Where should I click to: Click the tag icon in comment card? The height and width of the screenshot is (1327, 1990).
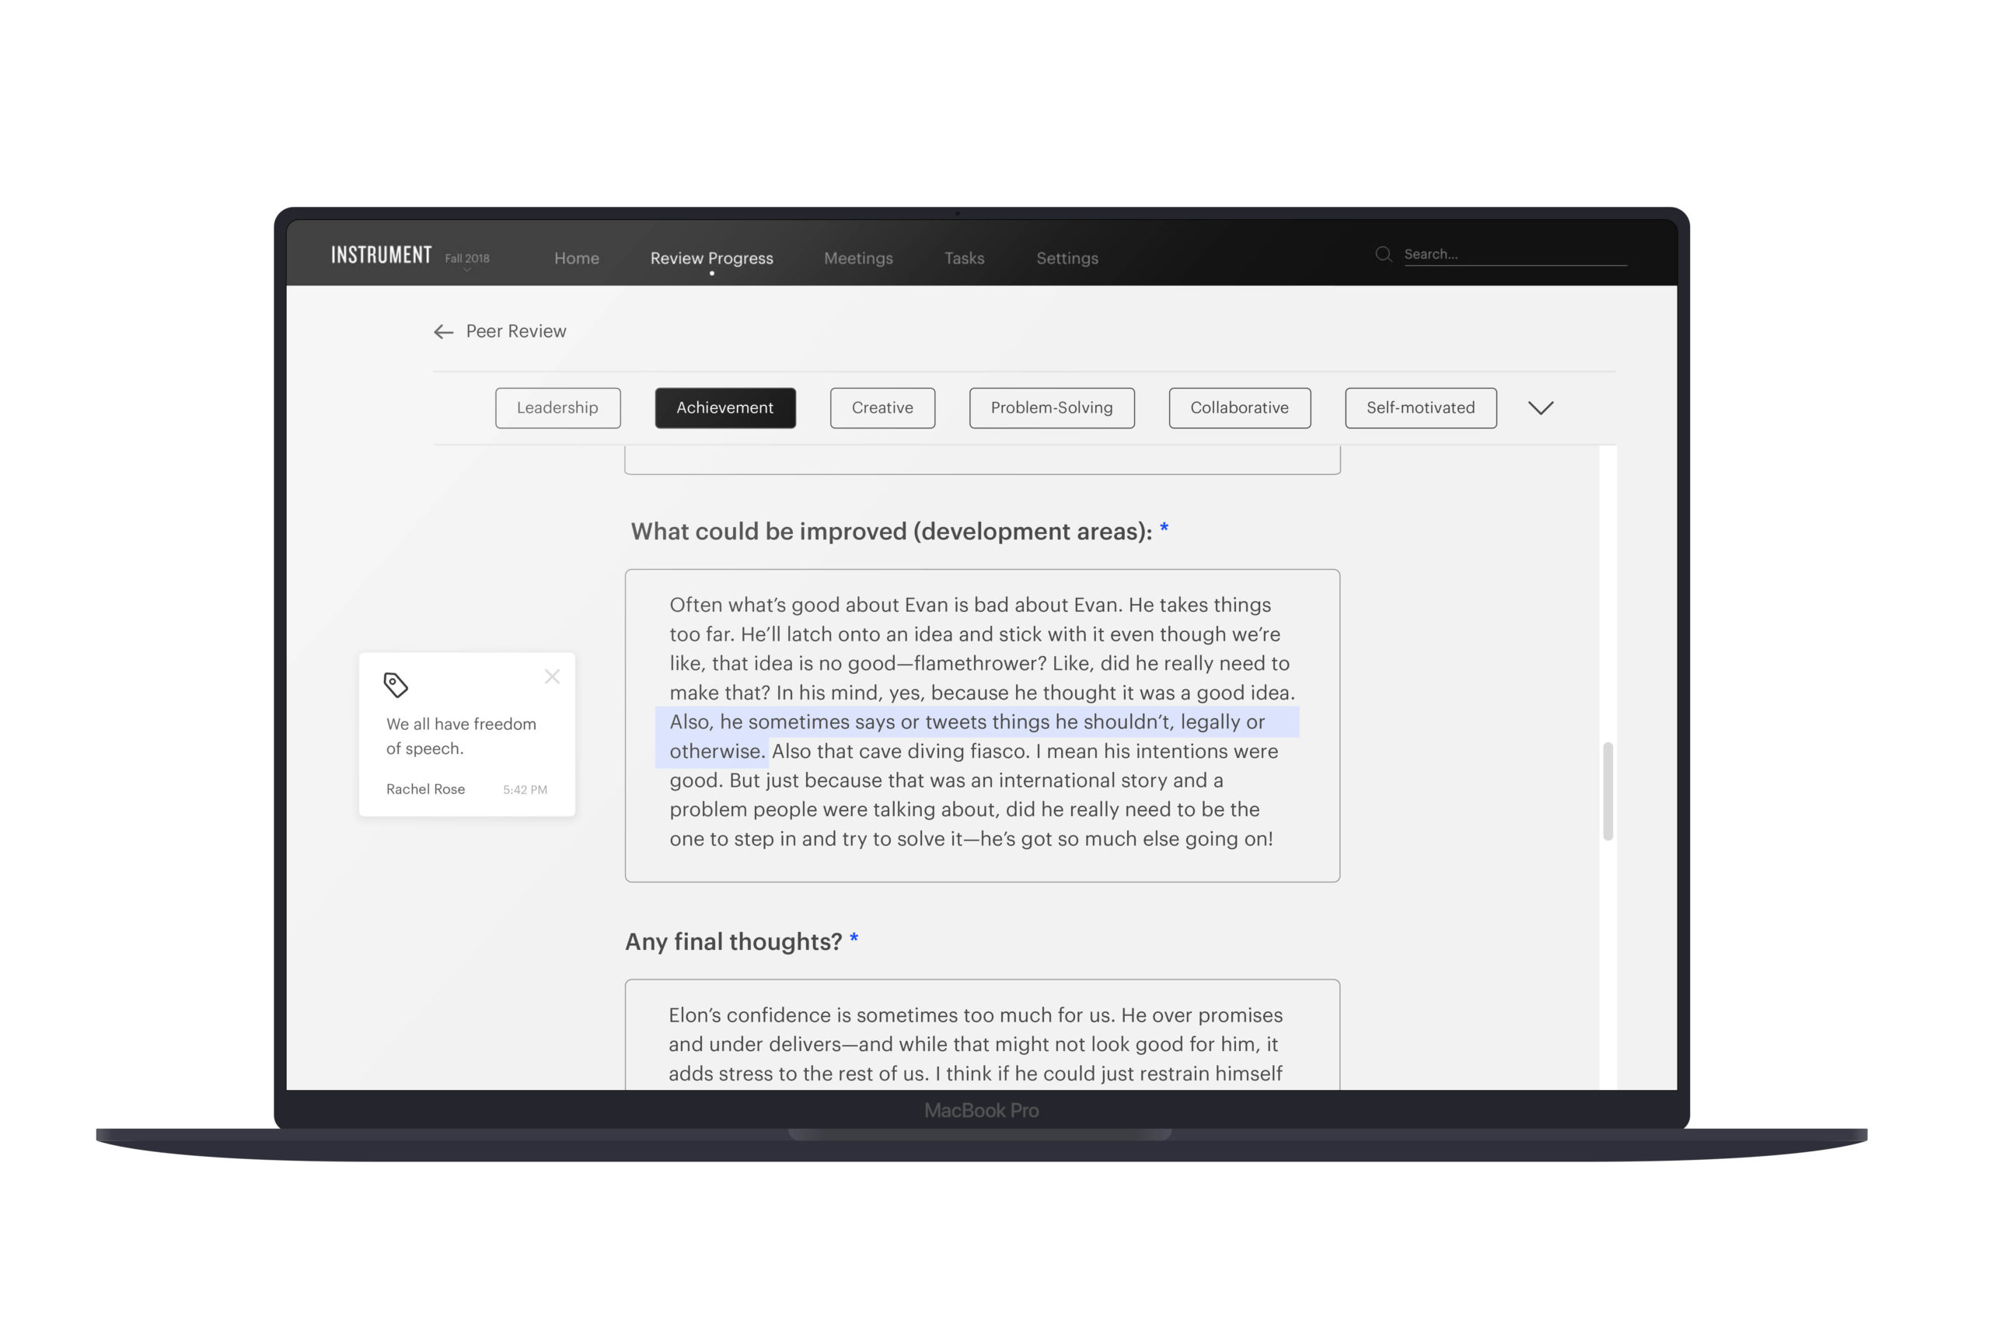click(396, 685)
